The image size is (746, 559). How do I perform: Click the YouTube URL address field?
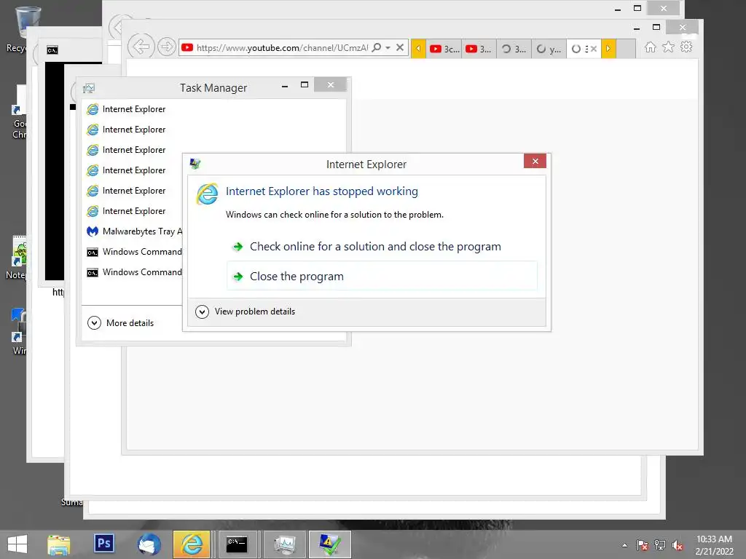[x=282, y=47]
